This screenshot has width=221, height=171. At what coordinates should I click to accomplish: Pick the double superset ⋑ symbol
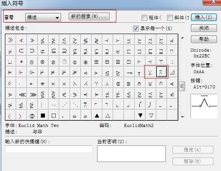129,83
